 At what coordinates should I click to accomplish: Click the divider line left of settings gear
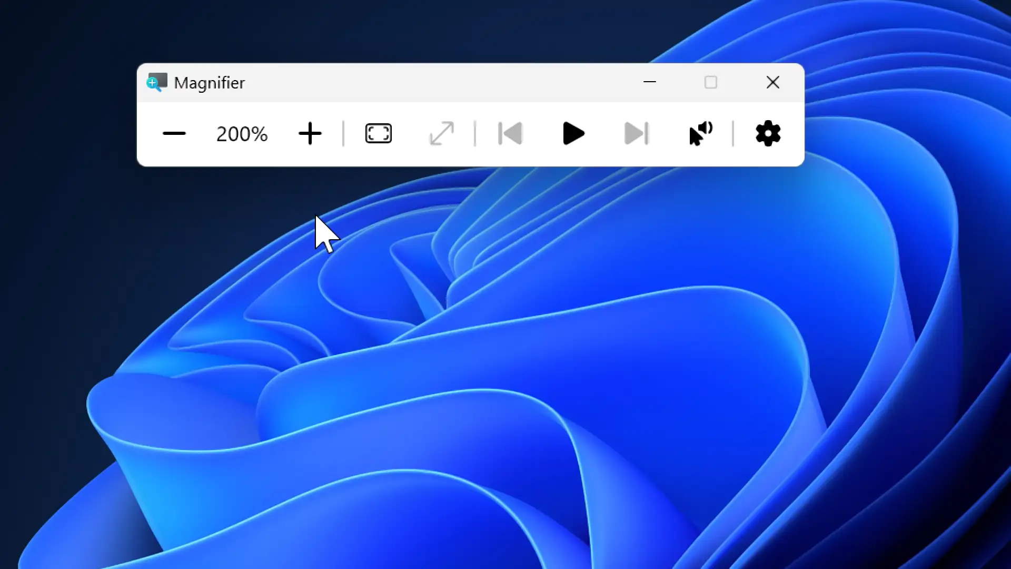[x=732, y=134]
